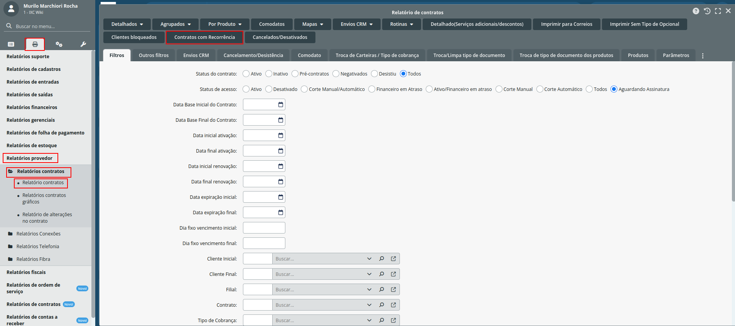Switch to Parâmetros tab
Screen dimensions: 735x326
pos(676,55)
